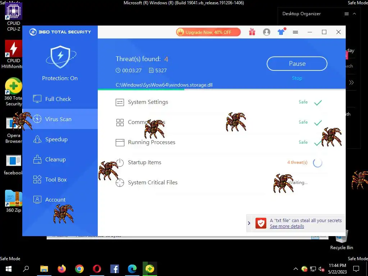Expand the Desktop Organizer double-arrow
Image resolution: width=368 pixels, height=276 pixels.
(x=351, y=82)
